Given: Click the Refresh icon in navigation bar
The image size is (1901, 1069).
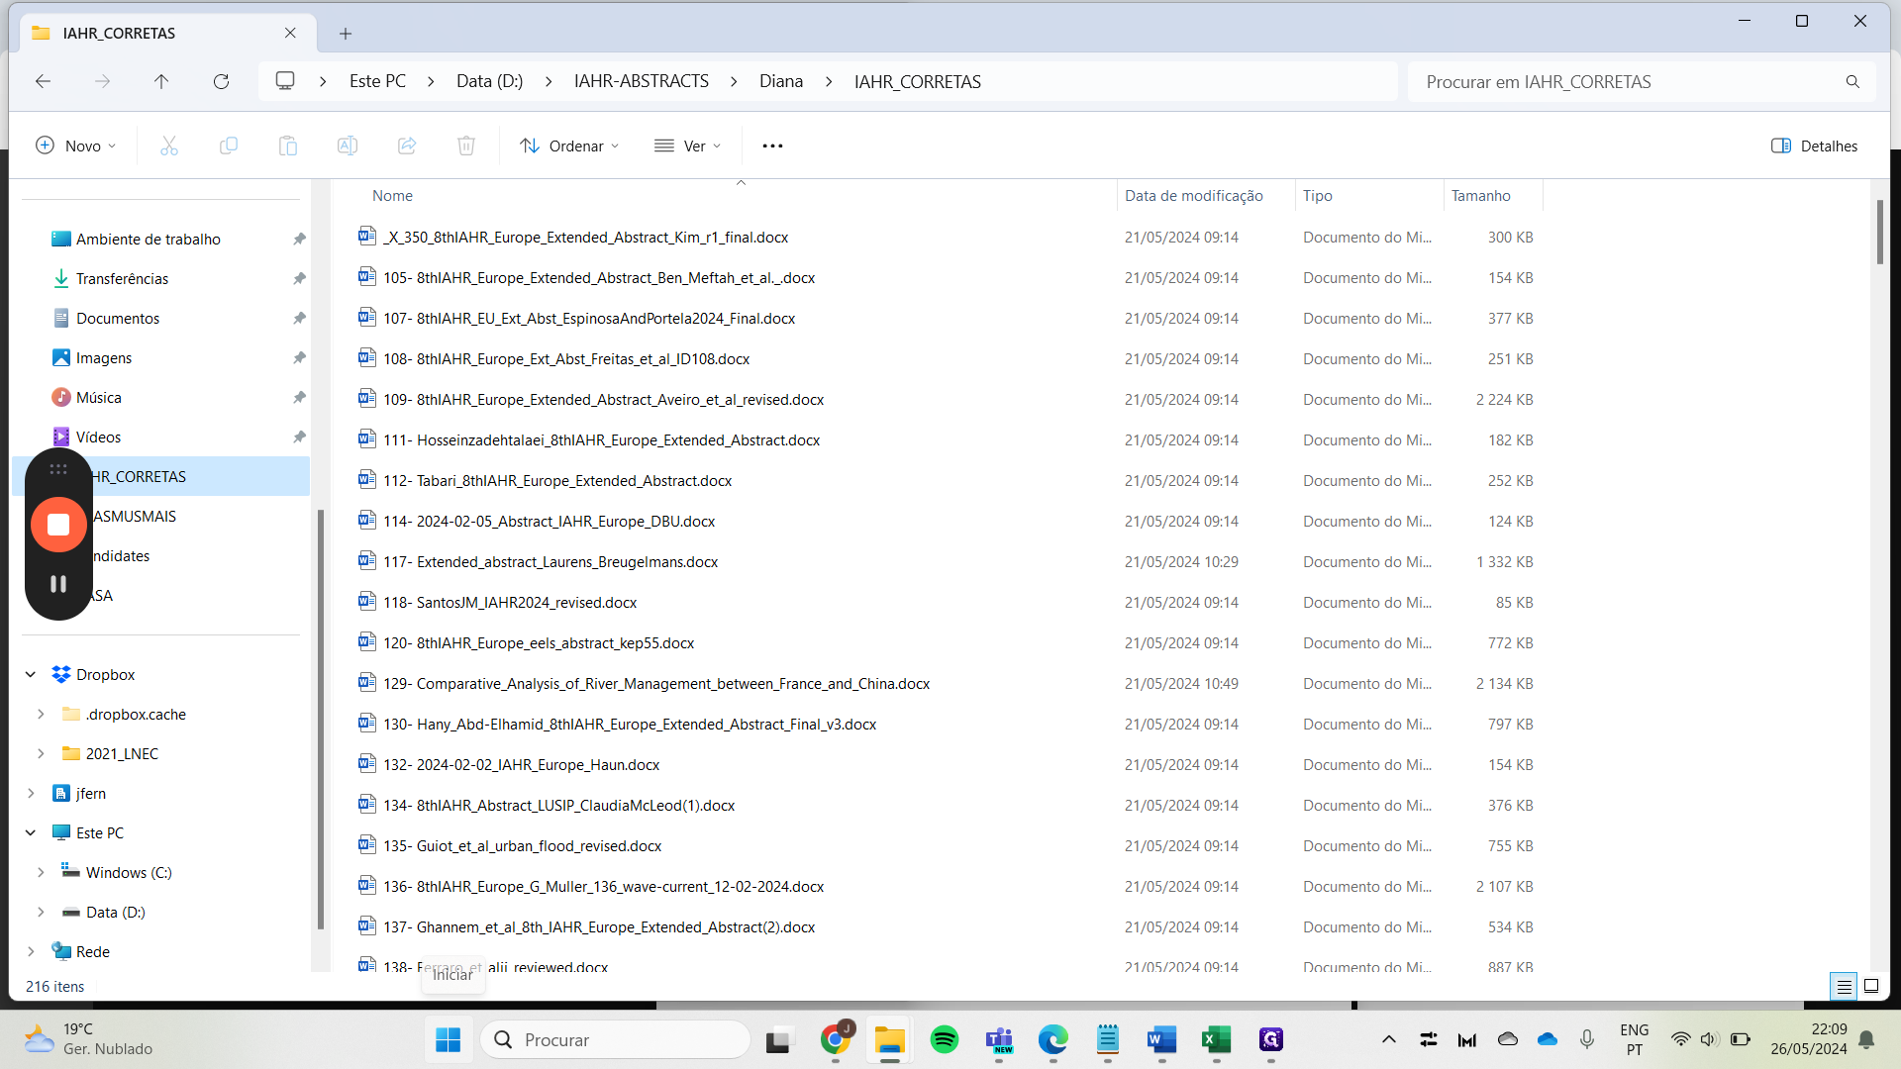Looking at the screenshot, I should (x=221, y=82).
